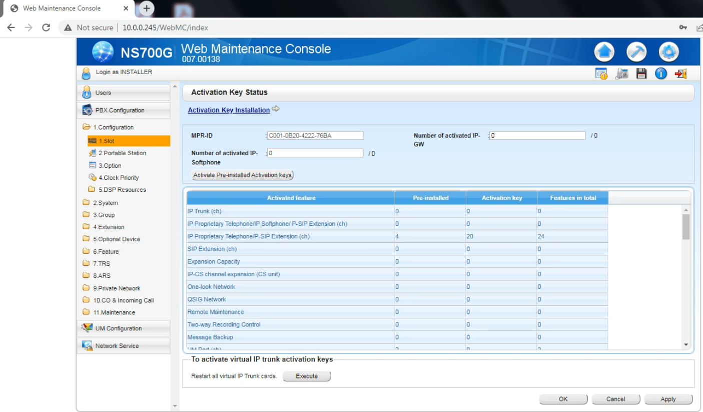Log out using the exit door icon
This screenshot has height=412, width=703.
tap(680, 74)
